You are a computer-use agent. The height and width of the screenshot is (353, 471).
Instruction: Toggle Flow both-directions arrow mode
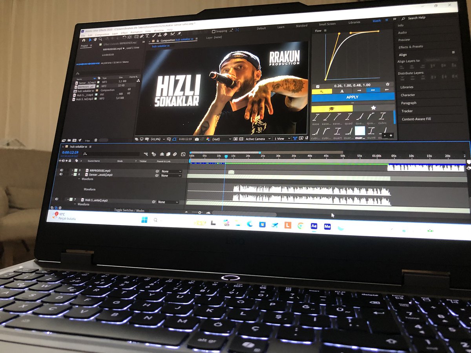(373, 90)
